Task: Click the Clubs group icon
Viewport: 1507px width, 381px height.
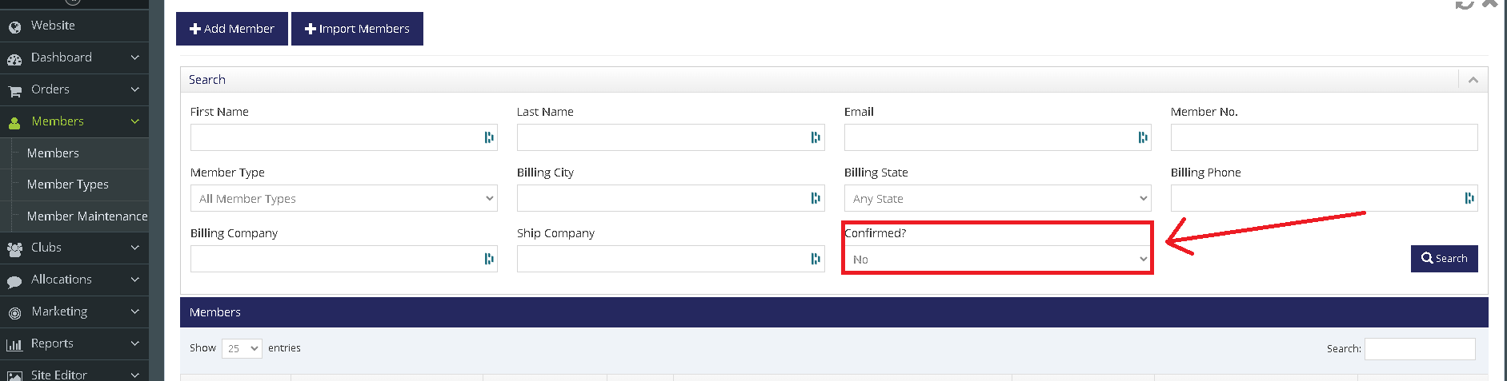Action: coord(14,249)
